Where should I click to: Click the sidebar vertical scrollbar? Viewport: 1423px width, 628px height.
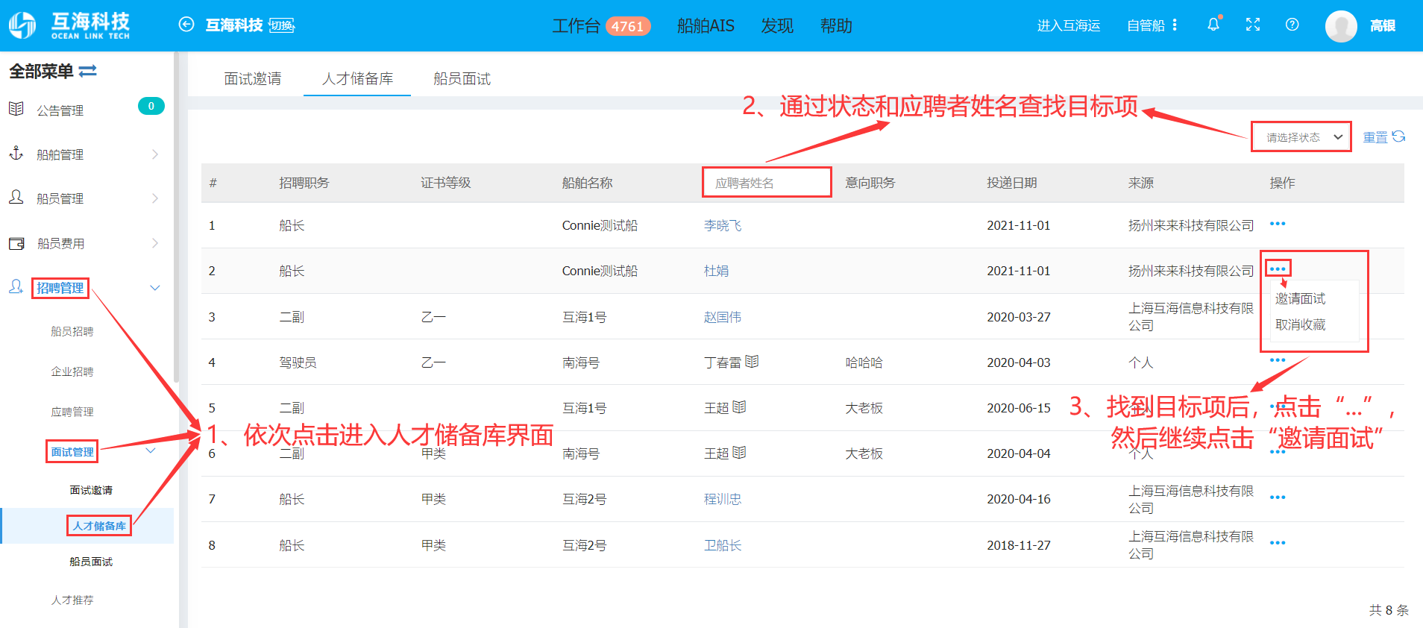(x=176, y=216)
